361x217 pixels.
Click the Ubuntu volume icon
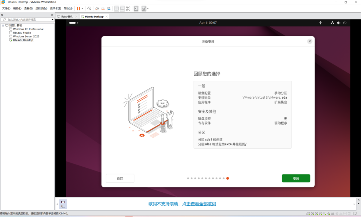[338, 23]
